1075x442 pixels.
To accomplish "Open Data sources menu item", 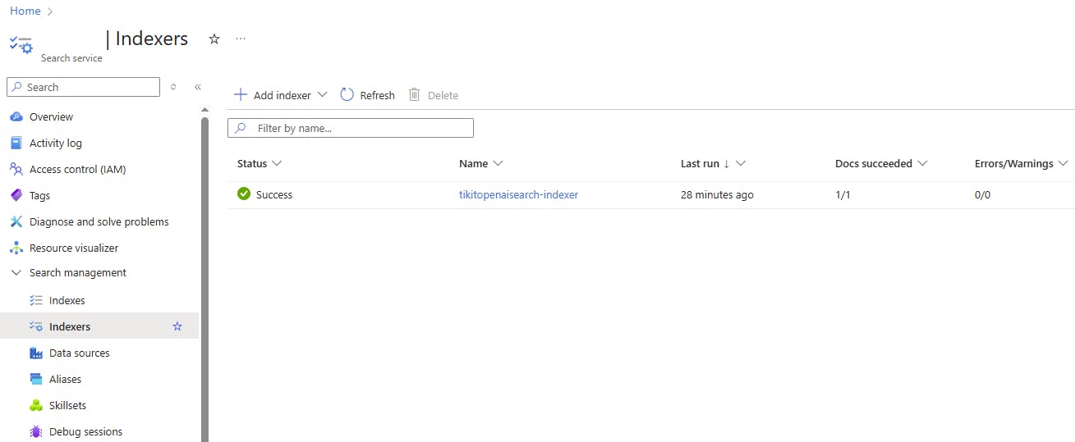I will click(x=79, y=353).
